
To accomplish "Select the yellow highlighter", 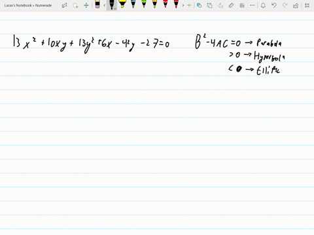I will pos(122,5).
